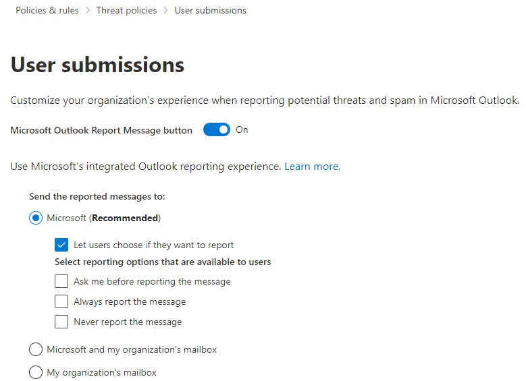Click 'Send the reported messages to:' label
526x381 pixels.
click(97, 196)
